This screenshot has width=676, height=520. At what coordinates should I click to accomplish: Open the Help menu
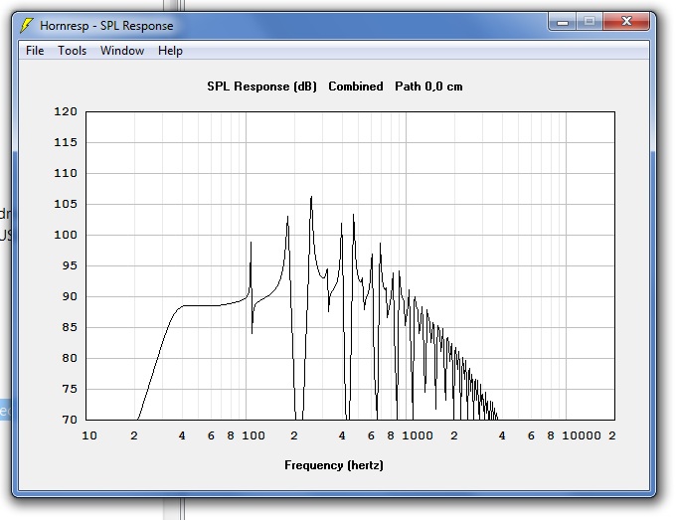pyautogui.click(x=170, y=51)
